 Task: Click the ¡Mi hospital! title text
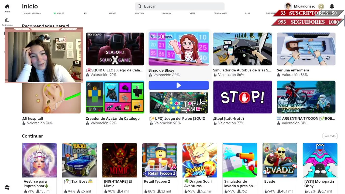[32, 118]
